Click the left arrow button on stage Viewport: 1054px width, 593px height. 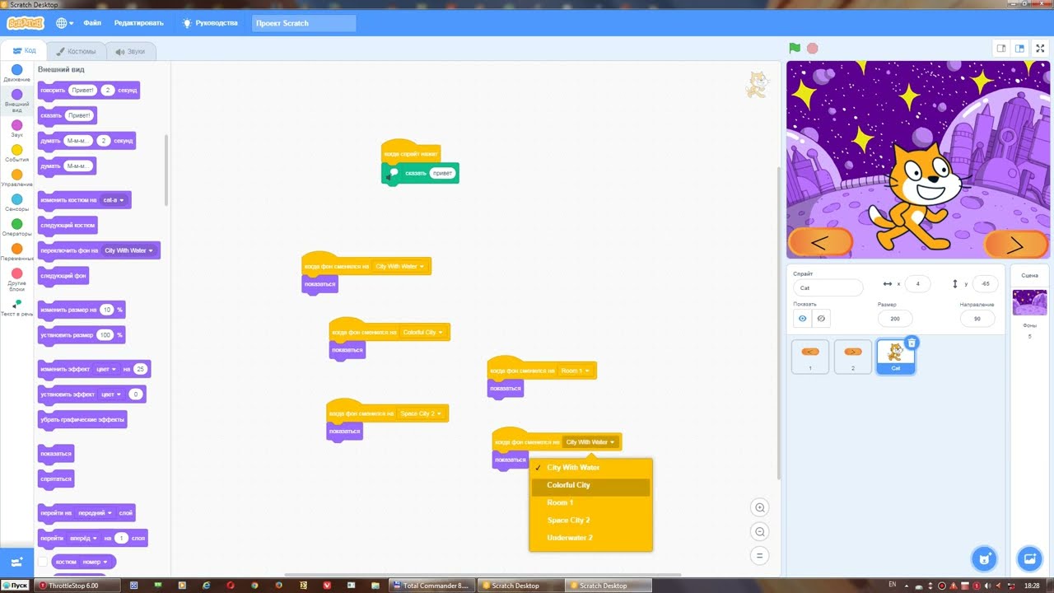point(819,244)
